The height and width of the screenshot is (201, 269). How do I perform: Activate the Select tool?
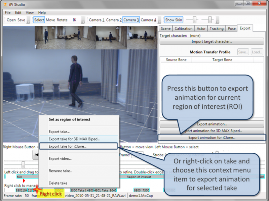pyautogui.click(x=39, y=20)
